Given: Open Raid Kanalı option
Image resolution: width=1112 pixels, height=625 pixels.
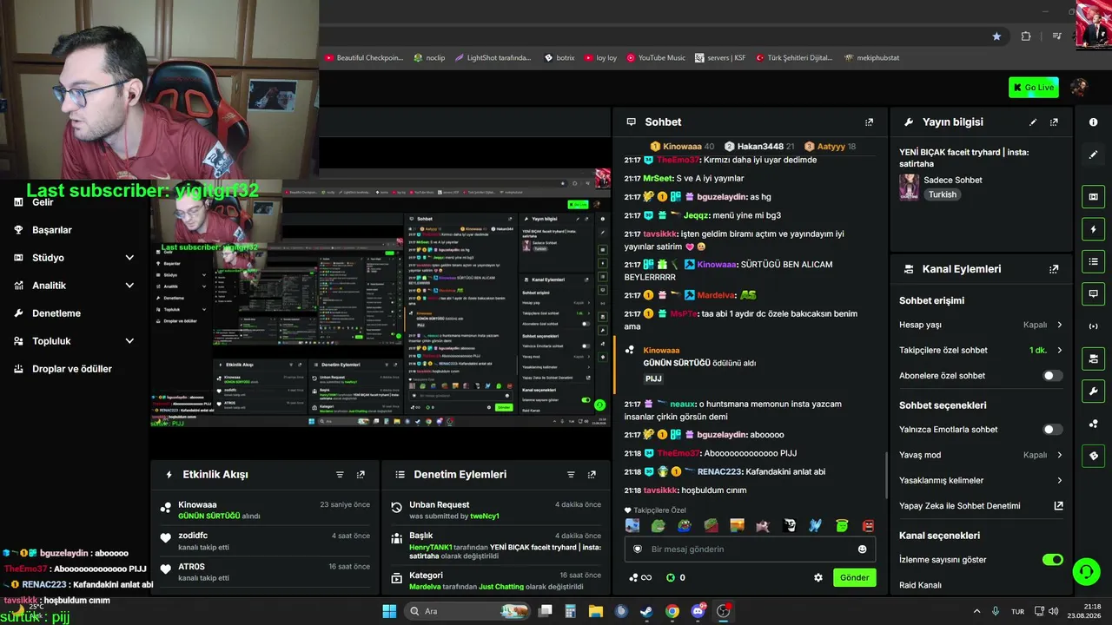Looking at the screenshot, I should click(920, 585).
